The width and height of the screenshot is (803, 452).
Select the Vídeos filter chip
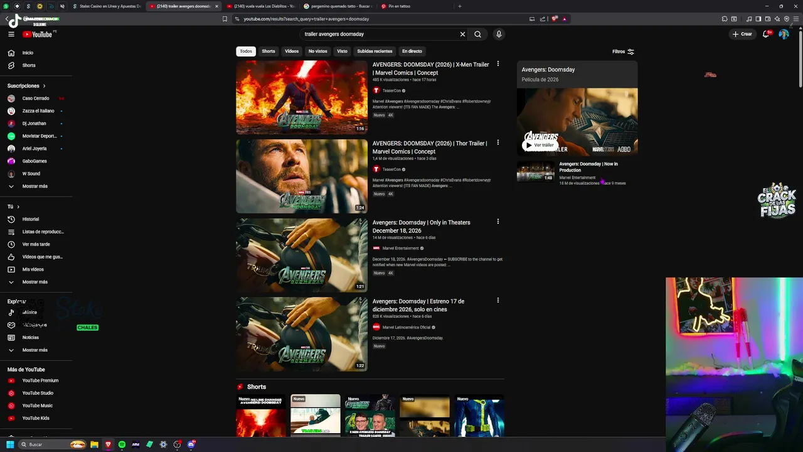click(292, 51)
